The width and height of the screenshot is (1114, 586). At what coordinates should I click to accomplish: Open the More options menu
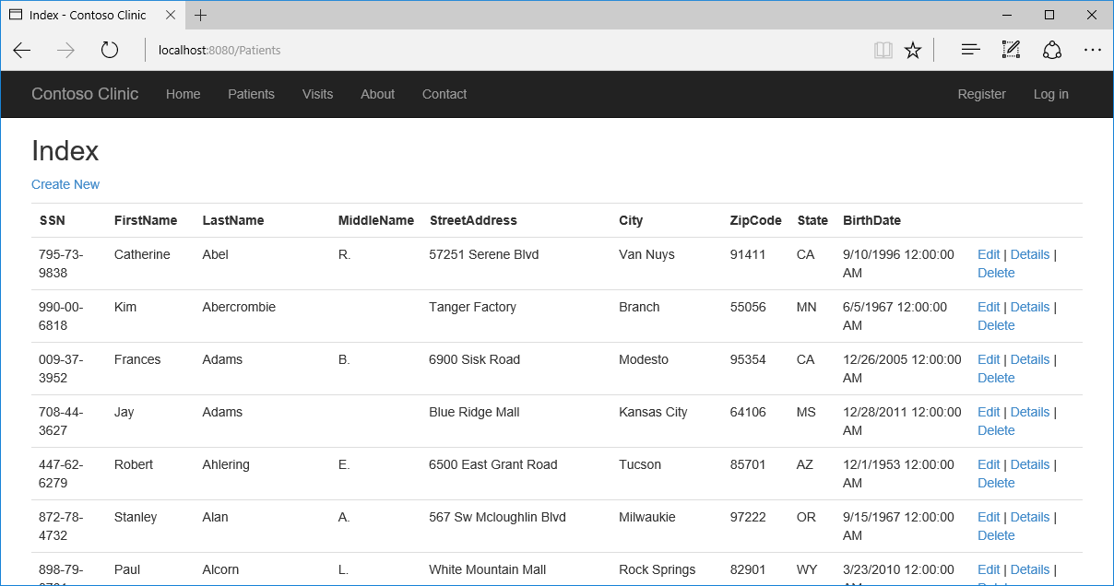(x=1093, y=50)
